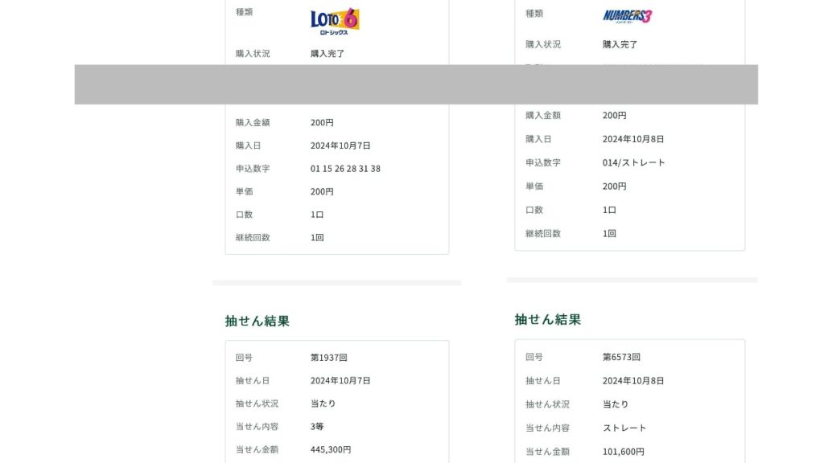Click the Numbers3 当たり draw status
Image resolution: width=824 pixels, height=463 pixels.
click(x=615, y=404)
